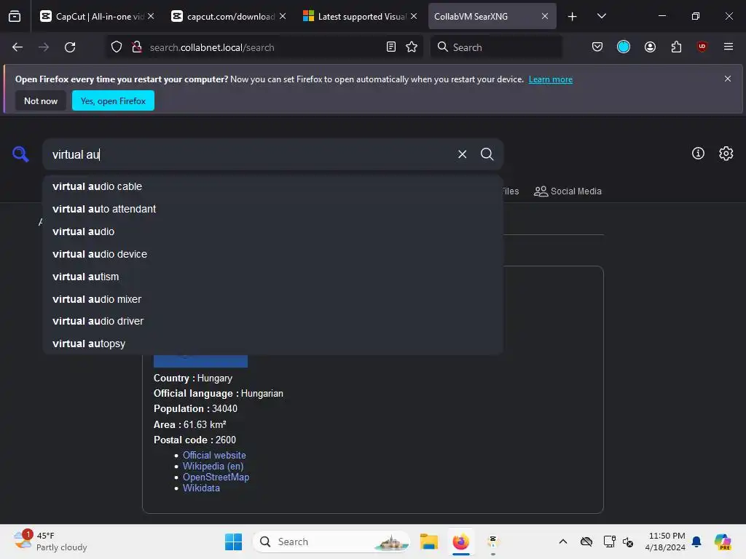
Task: Open the notification bell in system tray
Action: (696, 542)
